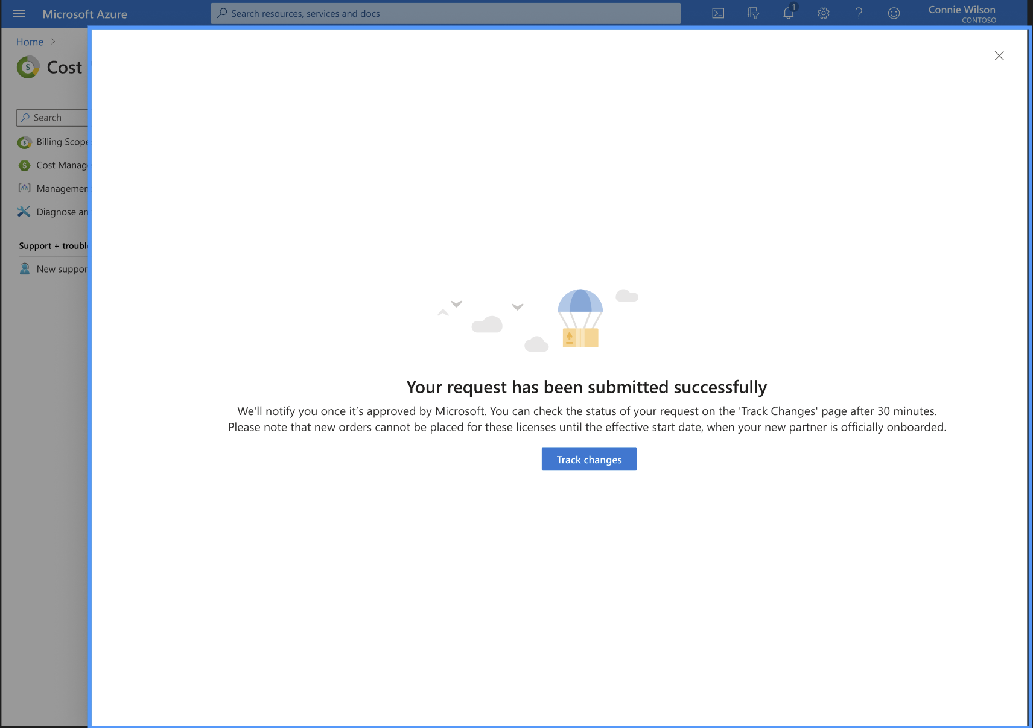Focus the sidebar Search box
Viewport: 1033px width, 728px height.
tap(52, 118)
